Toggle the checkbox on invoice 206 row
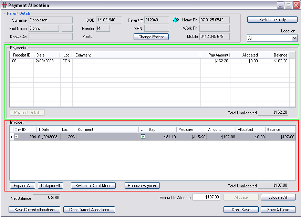The image size is (301, 217). coord(143,137)
